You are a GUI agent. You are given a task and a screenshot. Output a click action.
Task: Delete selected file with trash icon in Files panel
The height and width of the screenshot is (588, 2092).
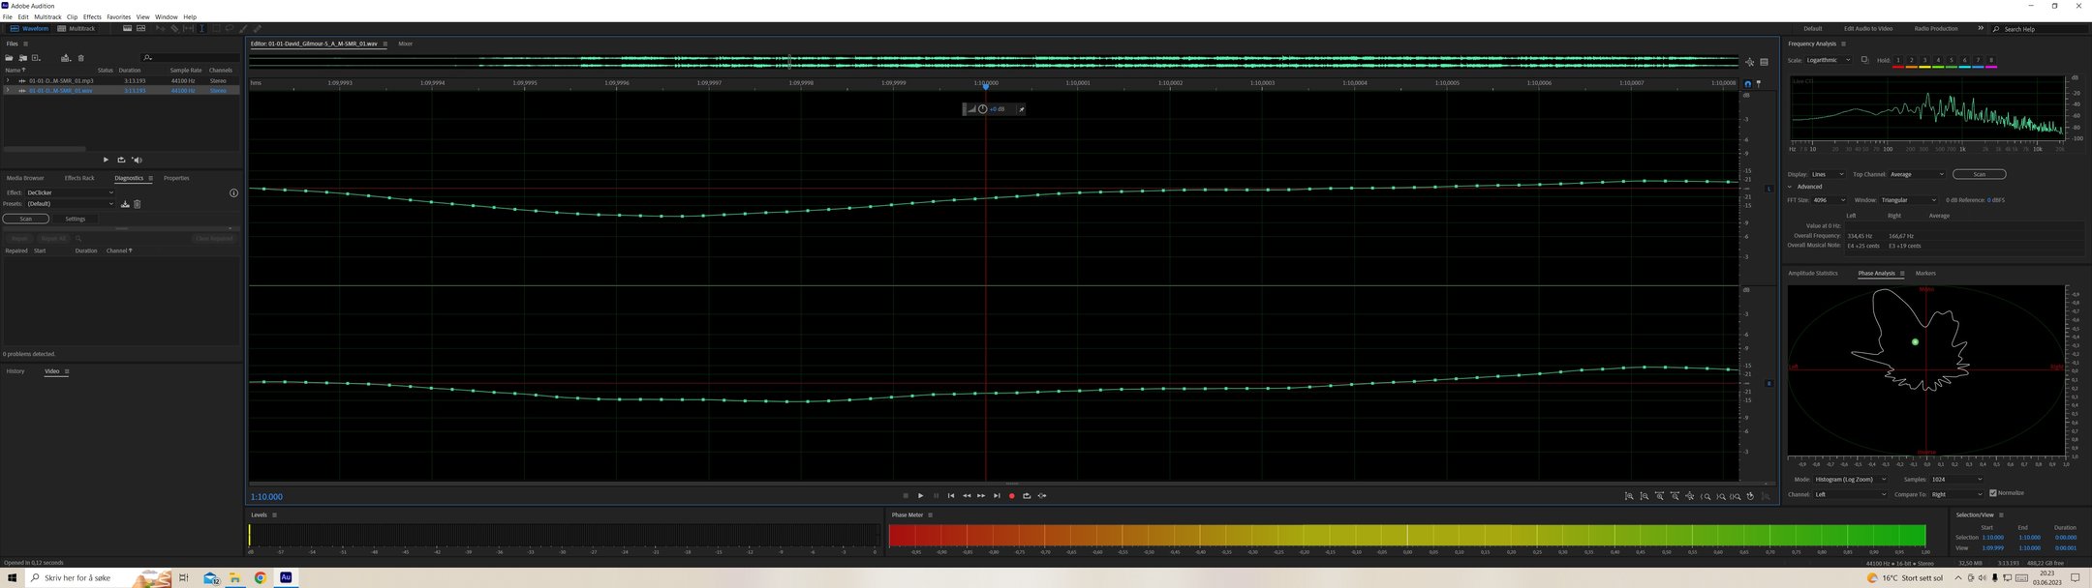[80, 58]
